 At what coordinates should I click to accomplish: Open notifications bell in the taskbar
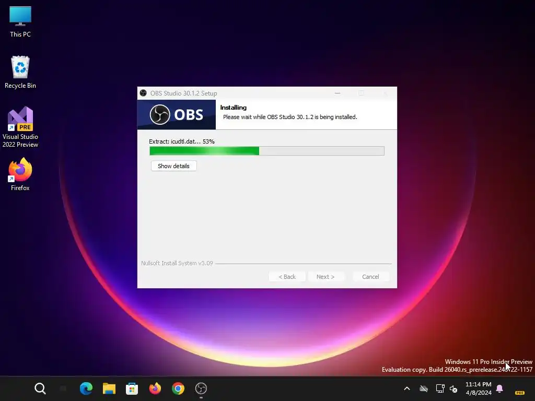(499, 388)
